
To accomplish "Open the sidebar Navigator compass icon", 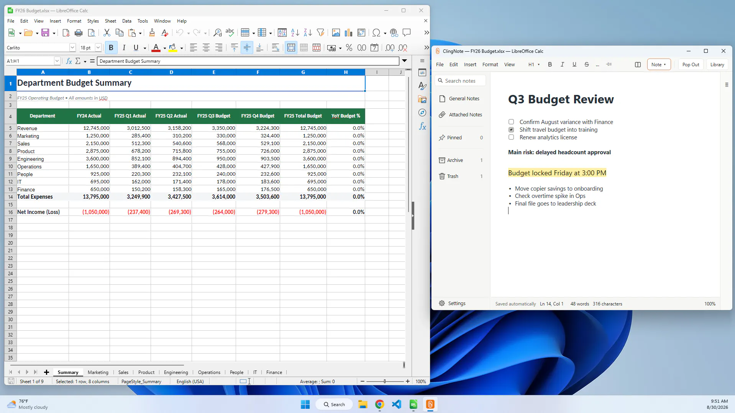I will pos(422,113).
